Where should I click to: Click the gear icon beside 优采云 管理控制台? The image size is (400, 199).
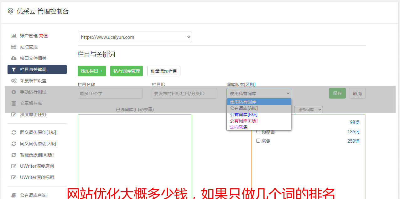(11, 11)
